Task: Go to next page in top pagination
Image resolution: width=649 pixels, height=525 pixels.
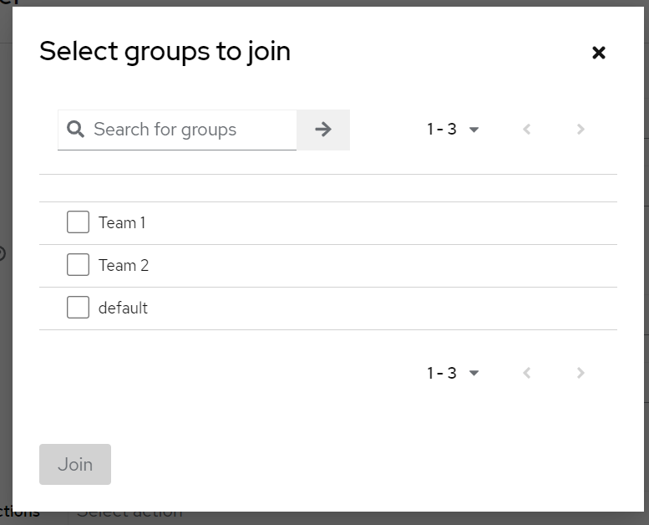Action: [x=581, y=130]
